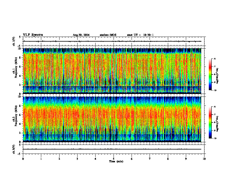
Task: Click the "1" tick on Time axis
Action: tap(41, 159)
